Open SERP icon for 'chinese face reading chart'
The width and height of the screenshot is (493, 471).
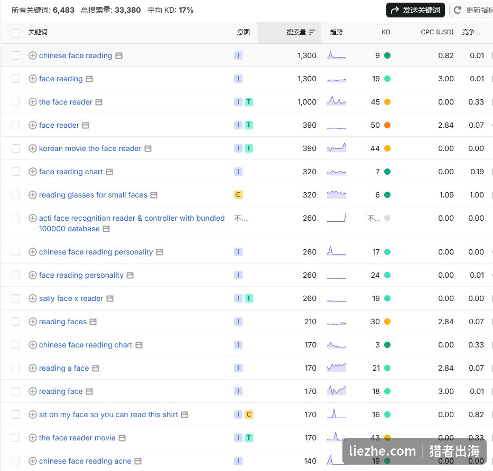tap(138, 345)
